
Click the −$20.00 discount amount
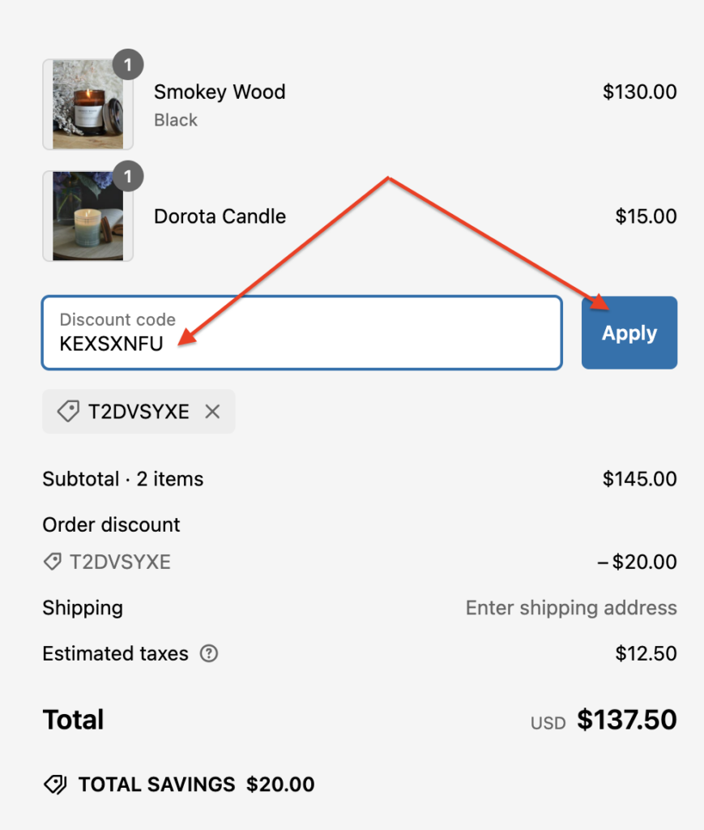click(637, 562)
